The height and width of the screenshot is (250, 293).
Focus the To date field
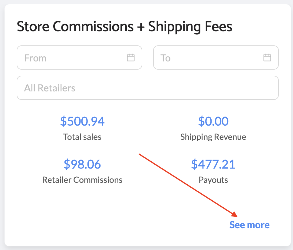209,58
